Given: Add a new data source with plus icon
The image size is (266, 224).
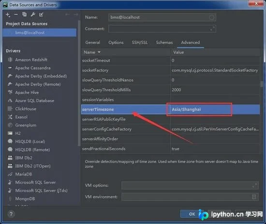Looking at the screenshot, I should [8, 15].
